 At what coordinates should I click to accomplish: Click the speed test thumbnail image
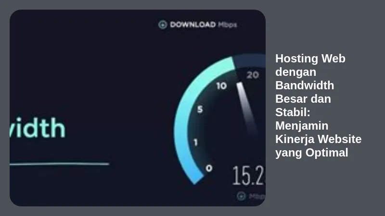[x=138, y=108]
